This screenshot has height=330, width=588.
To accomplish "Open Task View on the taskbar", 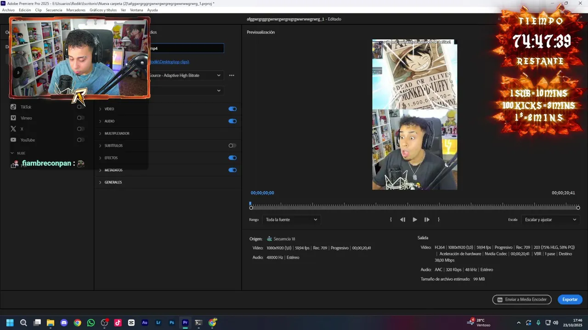I will pos(37,323).
